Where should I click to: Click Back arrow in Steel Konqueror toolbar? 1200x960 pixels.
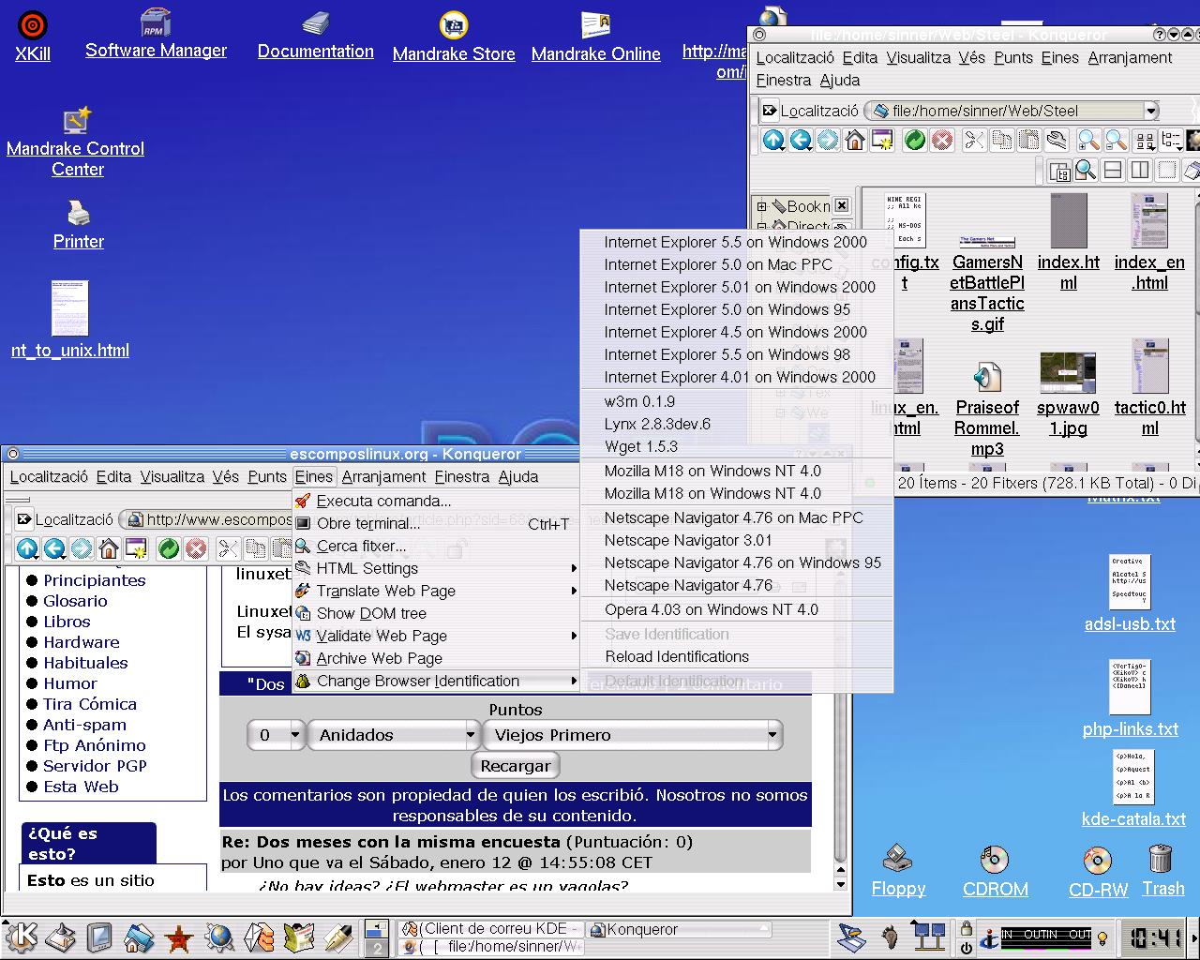[801, 141]
